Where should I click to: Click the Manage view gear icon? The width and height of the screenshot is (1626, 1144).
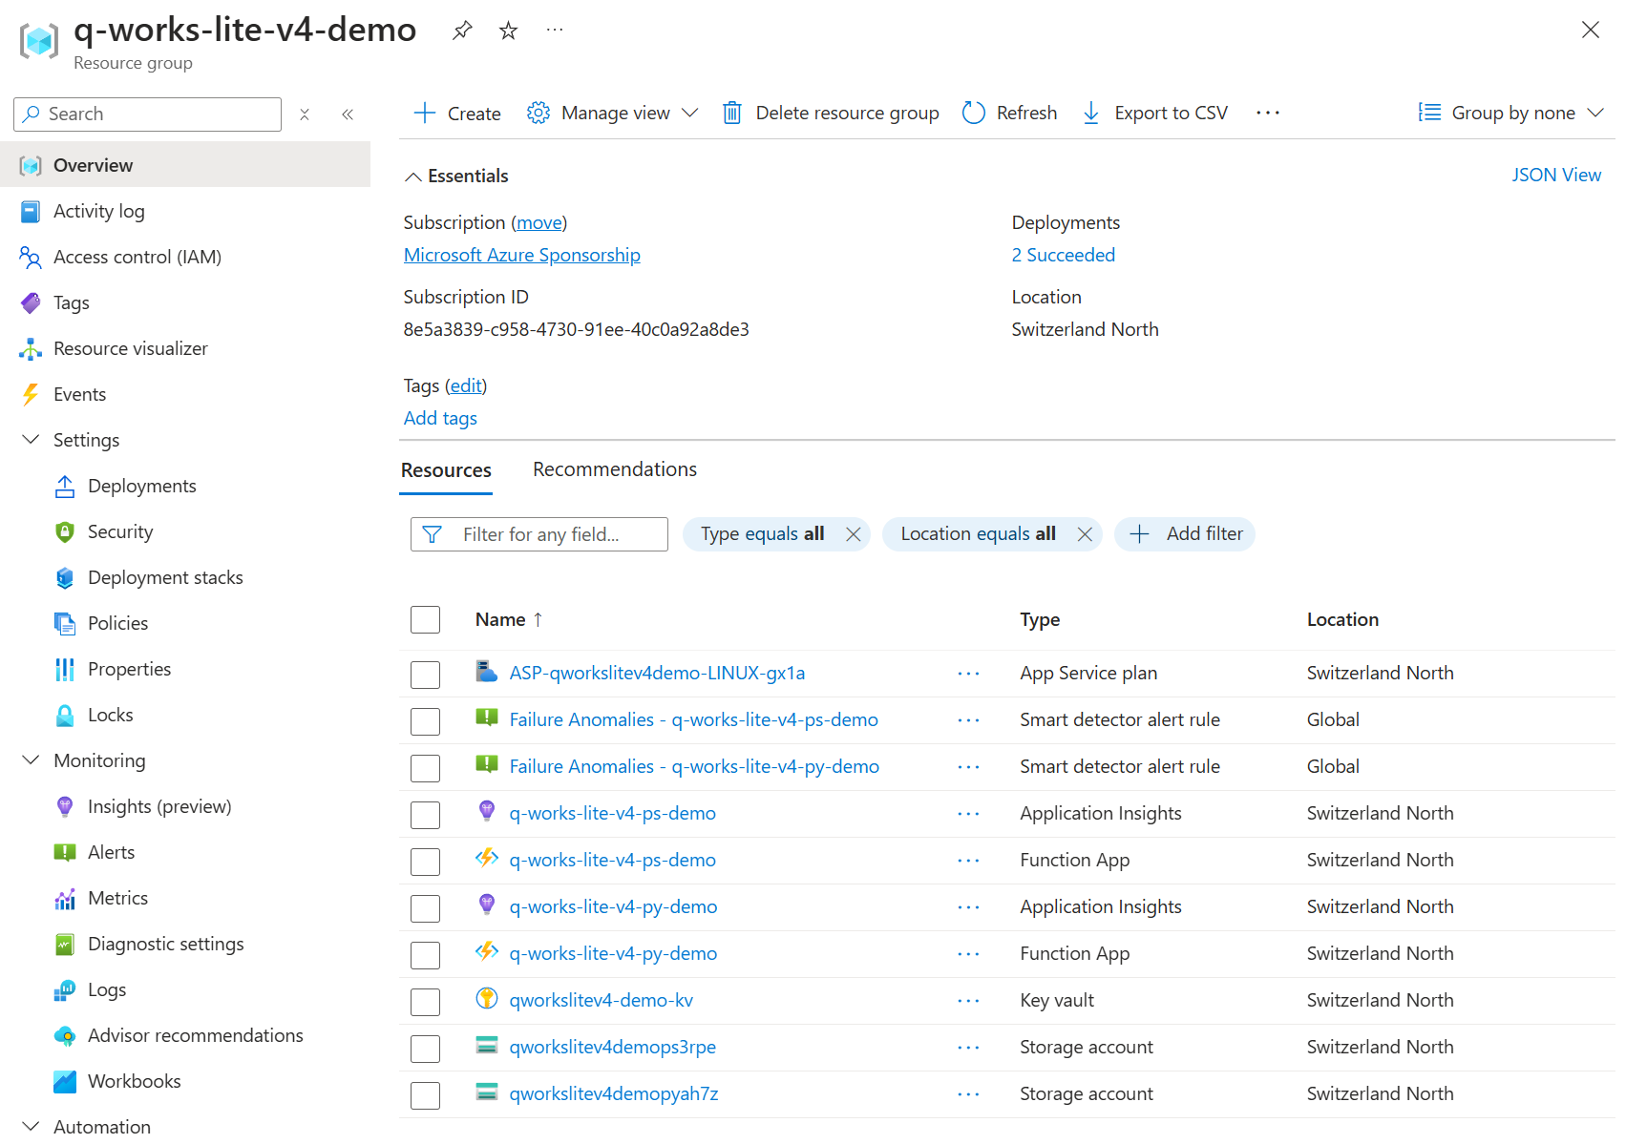pos(538,113)
